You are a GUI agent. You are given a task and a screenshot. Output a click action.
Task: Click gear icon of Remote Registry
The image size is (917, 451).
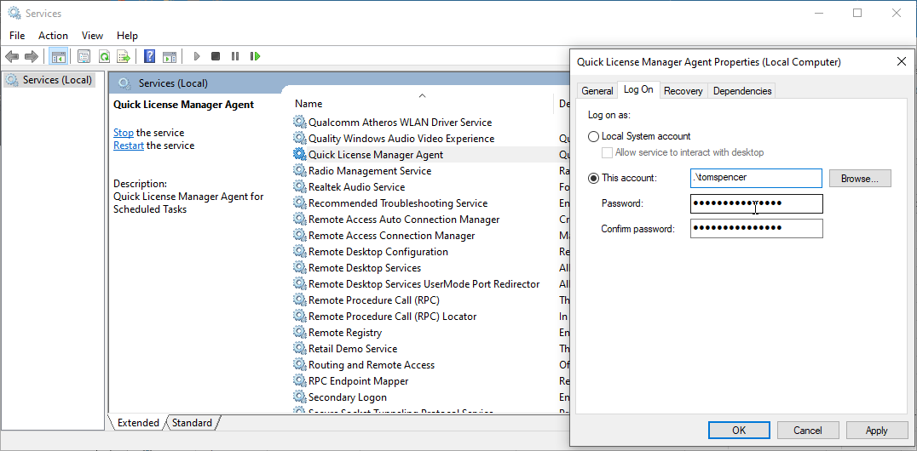pos(299,333)
